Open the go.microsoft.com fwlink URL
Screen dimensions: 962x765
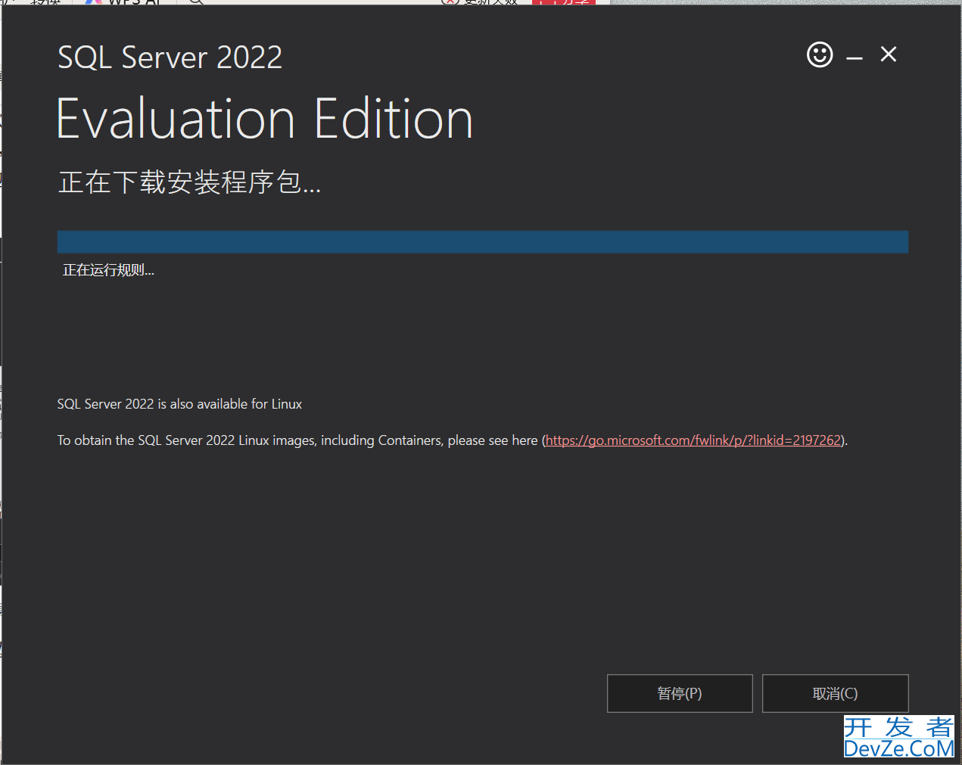pos(693,440)
